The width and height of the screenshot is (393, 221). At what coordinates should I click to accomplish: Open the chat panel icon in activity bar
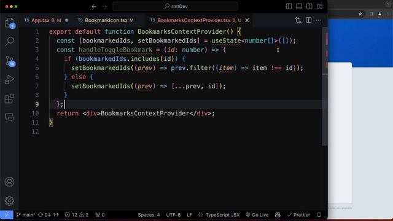tap(10, 117)
